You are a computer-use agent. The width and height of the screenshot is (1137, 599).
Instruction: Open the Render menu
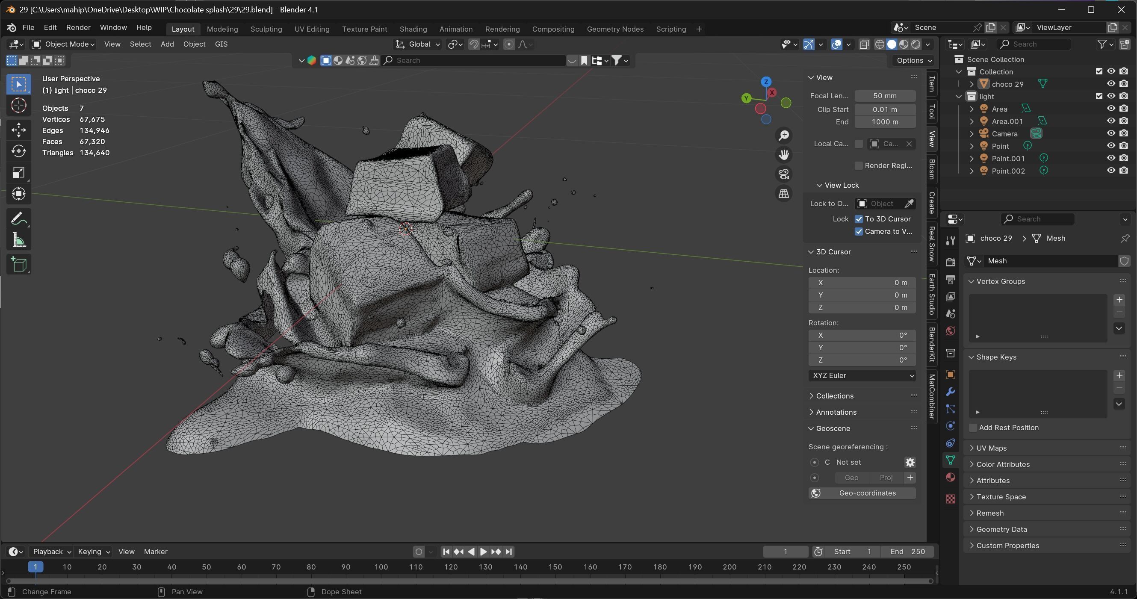[78, 27]
